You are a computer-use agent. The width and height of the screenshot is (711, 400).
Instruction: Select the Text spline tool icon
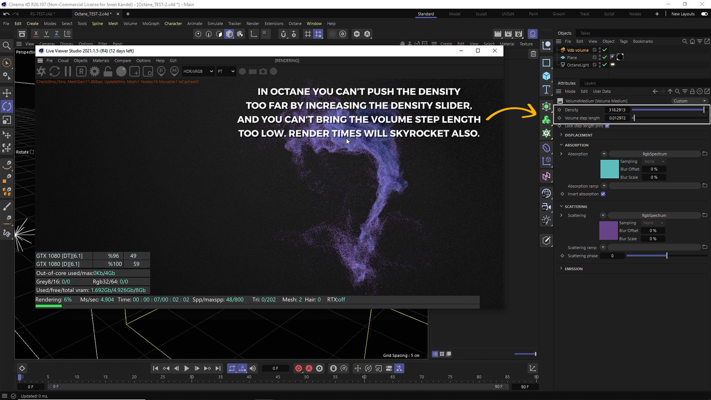[x=546, y=89]
